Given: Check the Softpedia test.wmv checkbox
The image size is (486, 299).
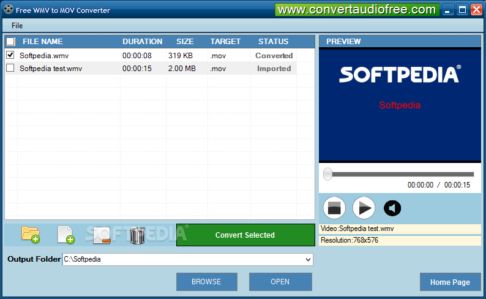Looking at the screenshot, I should point(10,68).
